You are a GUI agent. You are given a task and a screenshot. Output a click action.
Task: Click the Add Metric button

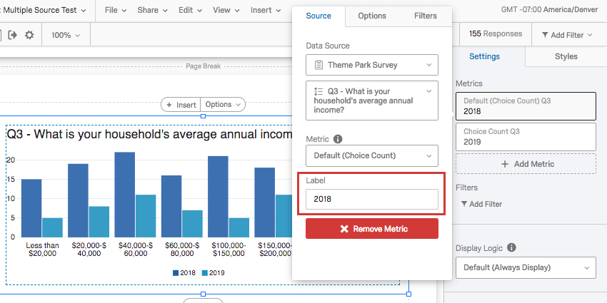tap(526, 164)
